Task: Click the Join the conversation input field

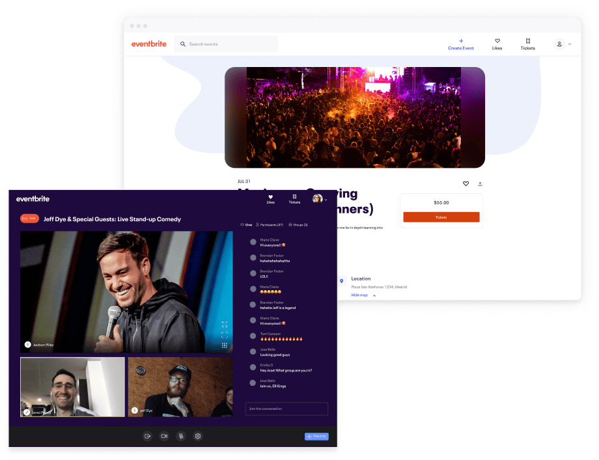Action: pyautogui.click(x=286, y=409)
